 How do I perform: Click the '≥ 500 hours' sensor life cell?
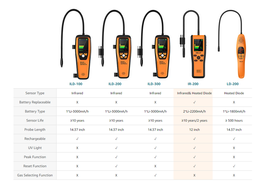coord(234,120)
